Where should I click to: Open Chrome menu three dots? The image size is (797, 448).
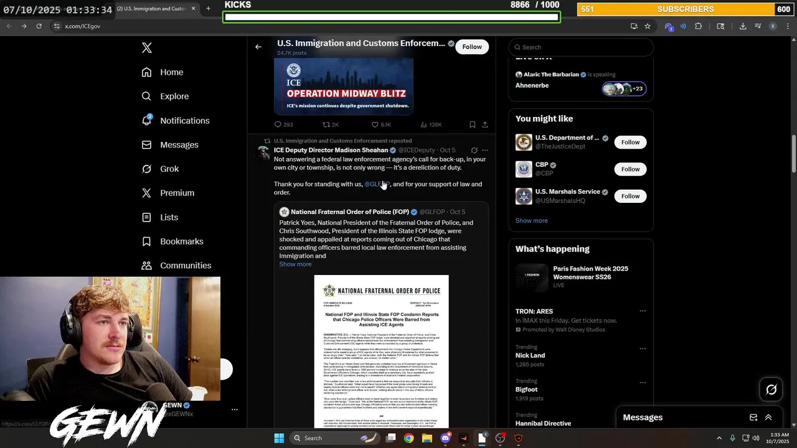coord(788,26)
